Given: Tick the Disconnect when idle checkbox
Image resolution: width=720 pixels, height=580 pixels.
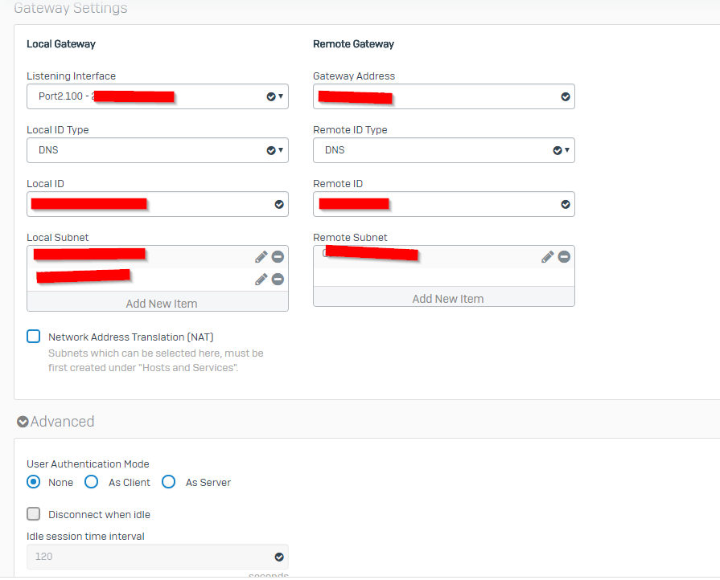Looking at the screenshot, I should click(34, 514).
